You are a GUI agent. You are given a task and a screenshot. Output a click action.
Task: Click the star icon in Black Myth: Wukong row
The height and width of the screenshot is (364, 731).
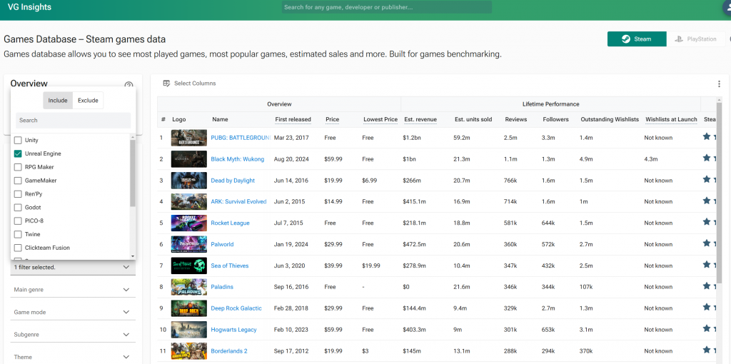706,158
